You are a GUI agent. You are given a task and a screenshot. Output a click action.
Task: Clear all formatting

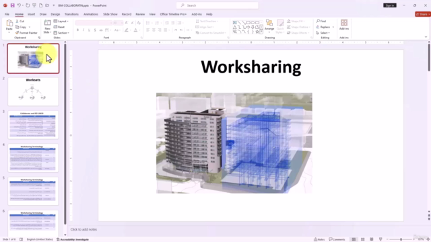[x=139, y=23]
